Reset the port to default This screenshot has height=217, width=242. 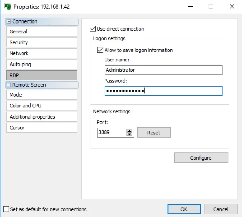tap(154, 133)
